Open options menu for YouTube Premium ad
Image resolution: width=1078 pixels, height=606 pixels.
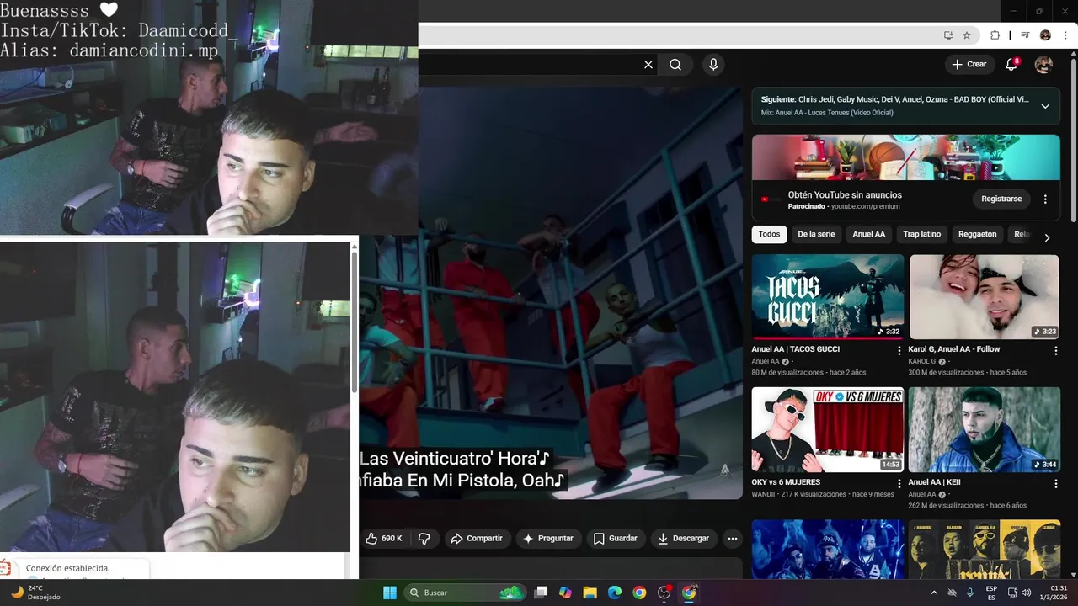(x=1045, y=199)
